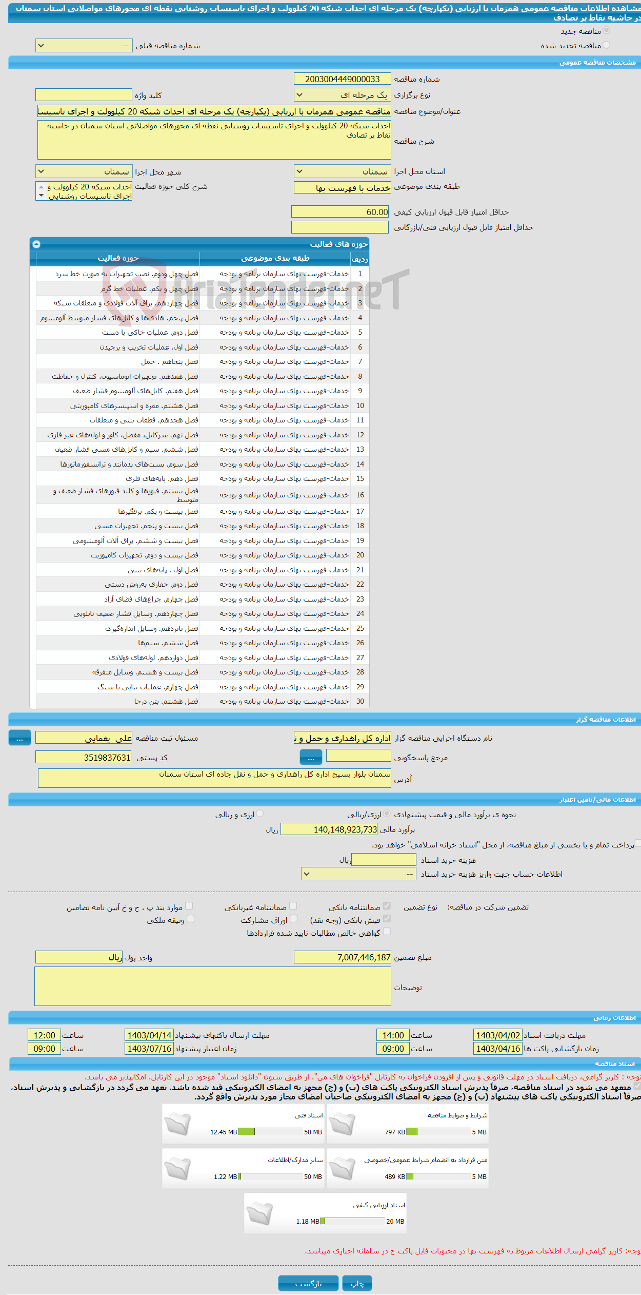Click the tender title field

tap(214, 111)
